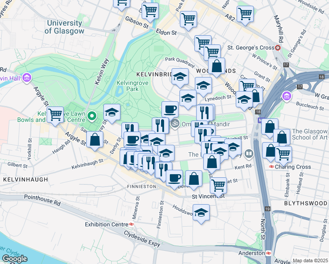Screen dimensions: 329x264
Task: Select the Kelvingrove Lawn Bowls green location pin
Action: 92,116
